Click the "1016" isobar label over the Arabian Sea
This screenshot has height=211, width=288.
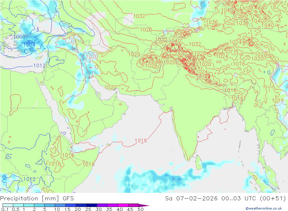click(x=141, y=141)
